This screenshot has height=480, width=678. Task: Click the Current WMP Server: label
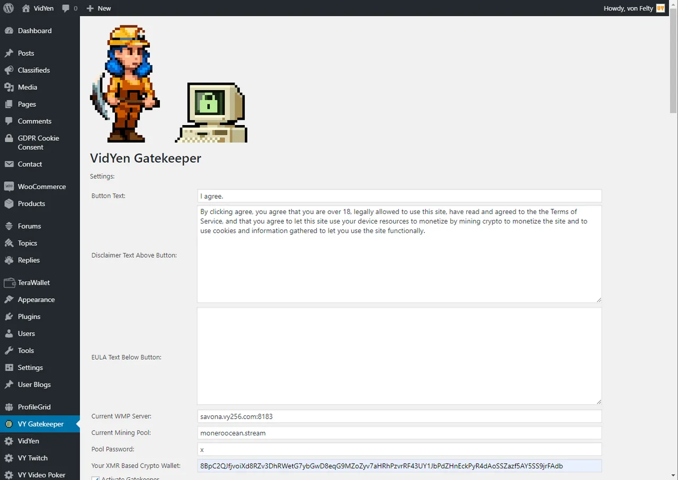tap(121, 416)
